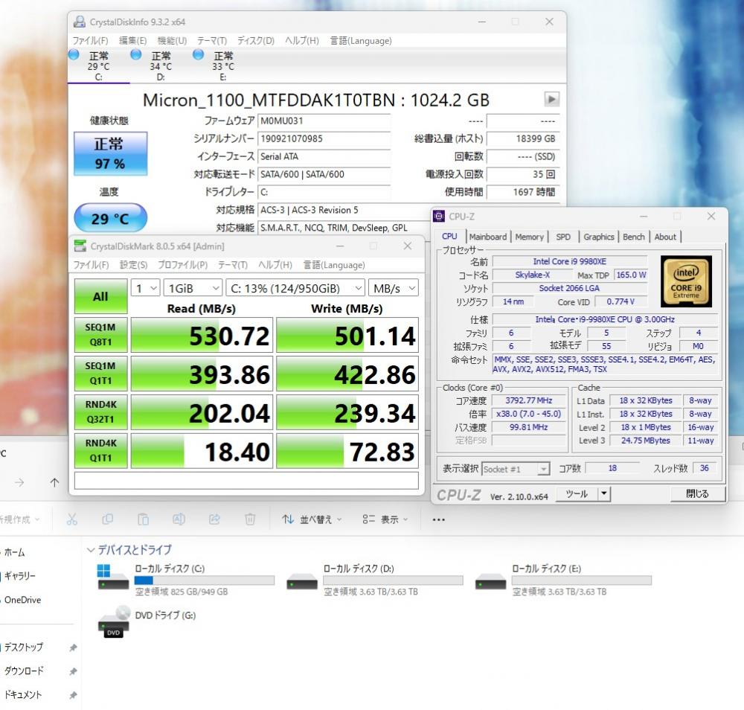Open the 表示 view dropdown in Explorer

click(385, 519)
